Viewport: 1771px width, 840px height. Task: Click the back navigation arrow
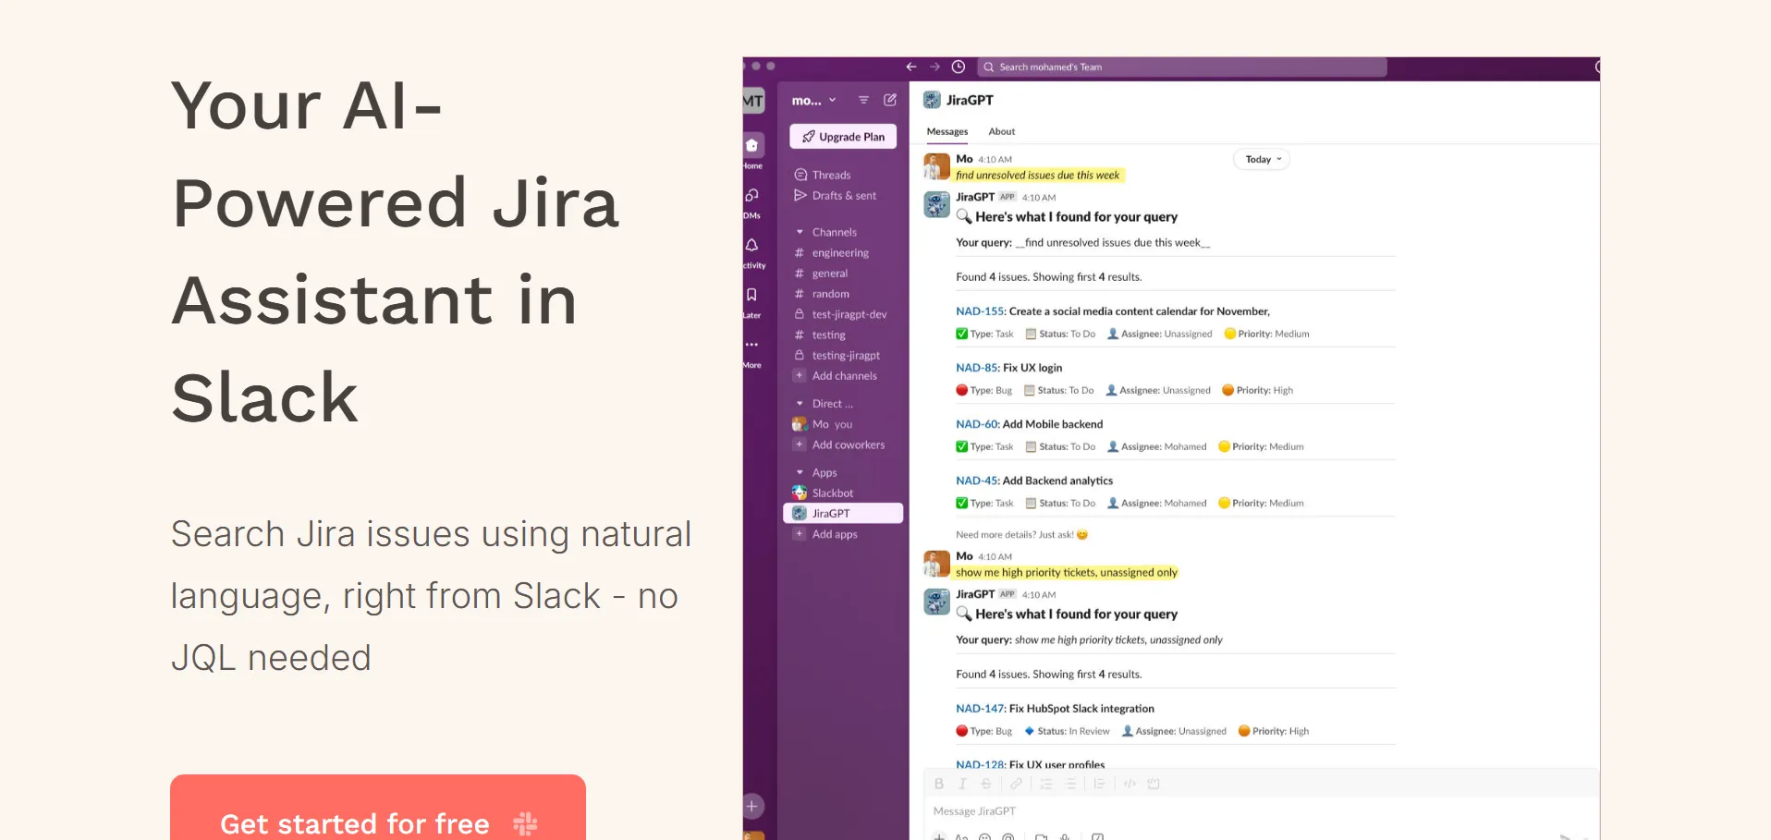(911, 67)
